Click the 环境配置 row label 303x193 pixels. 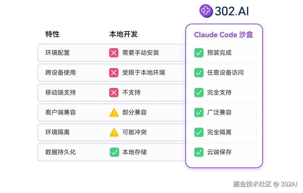(x=58, y=53)
